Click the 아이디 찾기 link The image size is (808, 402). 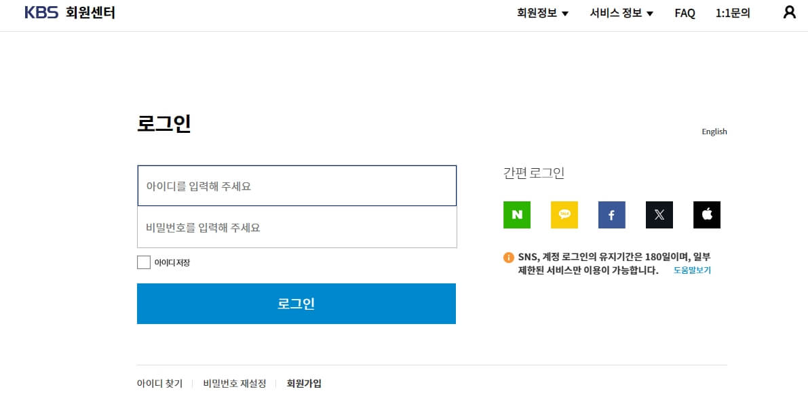pyautogui.click(x=159, y=383)
